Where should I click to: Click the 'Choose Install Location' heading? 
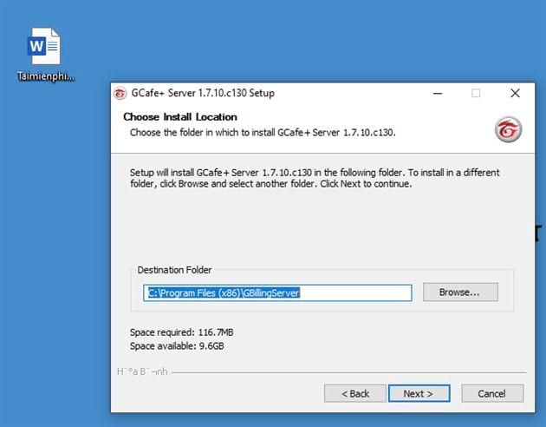pyautogui.click(x=180, y=116)
